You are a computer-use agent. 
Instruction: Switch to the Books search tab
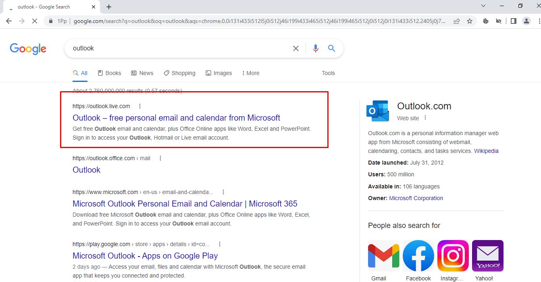pos(110,73)
